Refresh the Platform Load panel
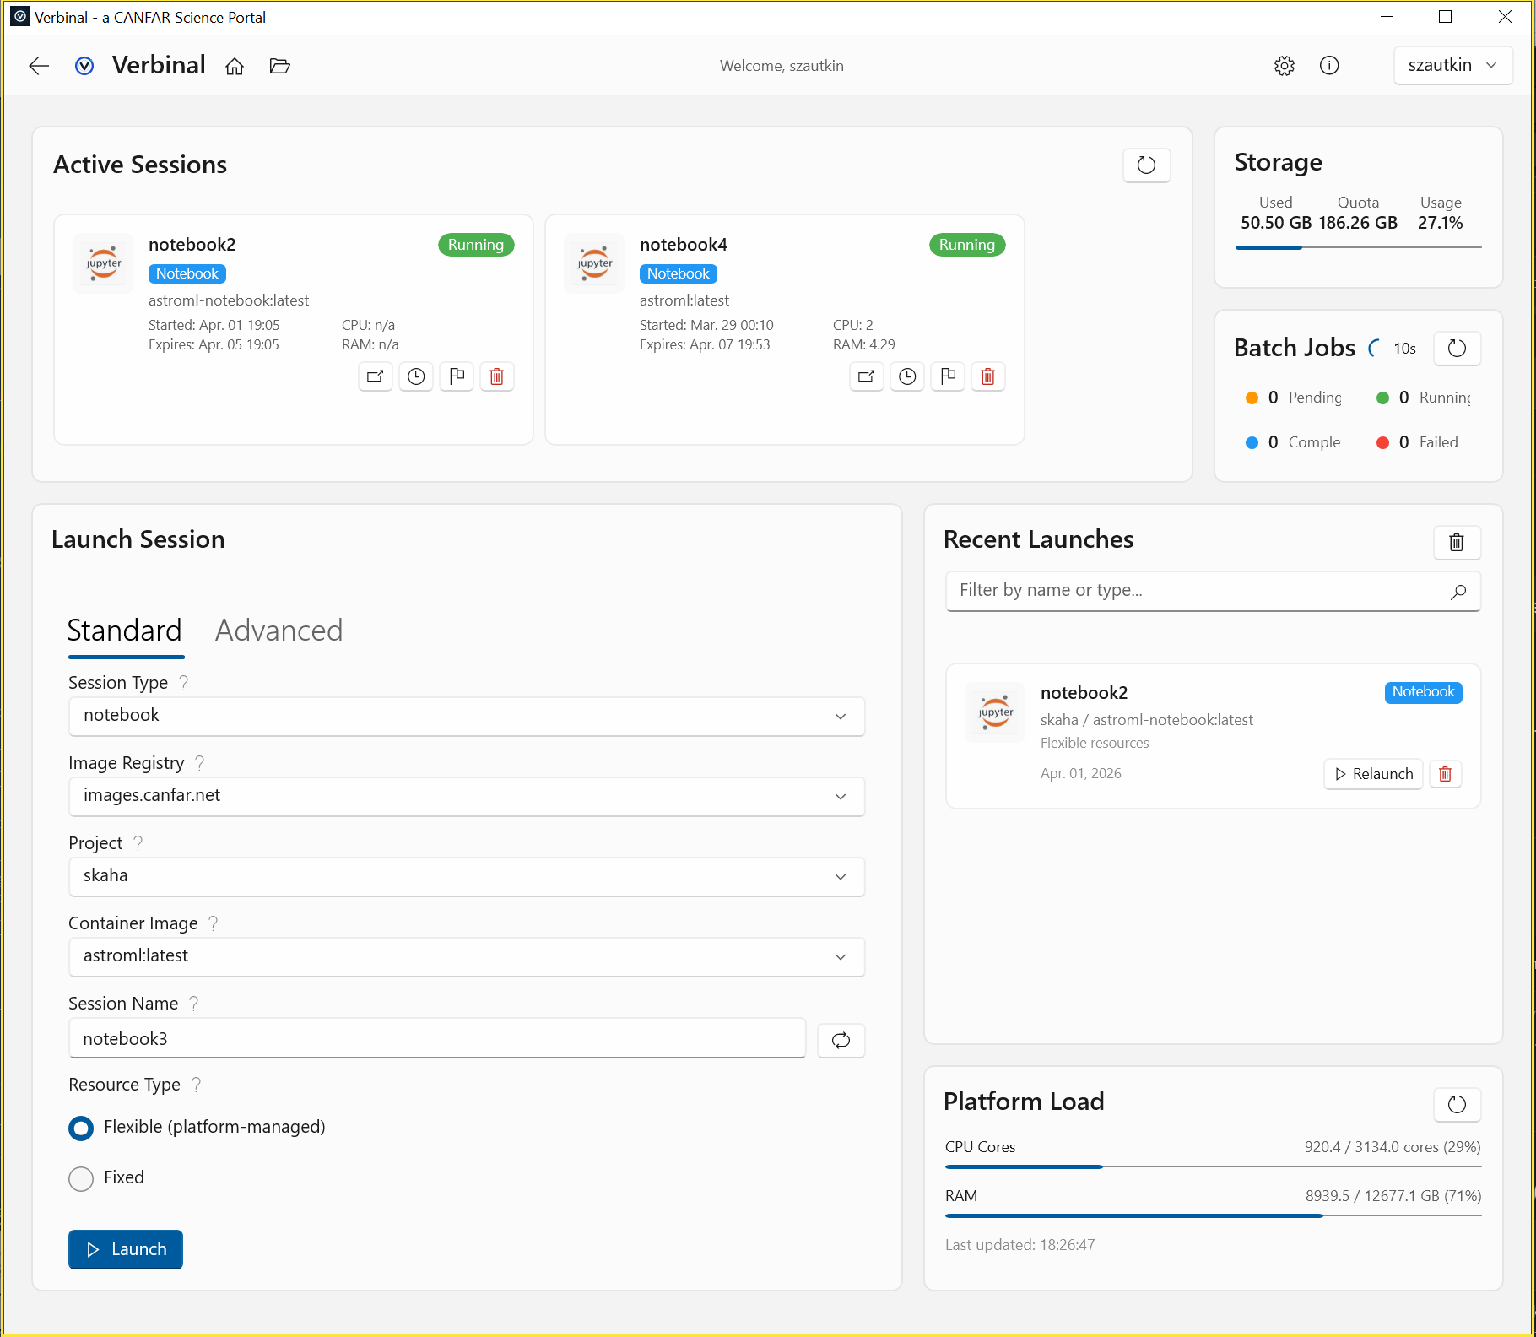 tap(1457, 1104)
